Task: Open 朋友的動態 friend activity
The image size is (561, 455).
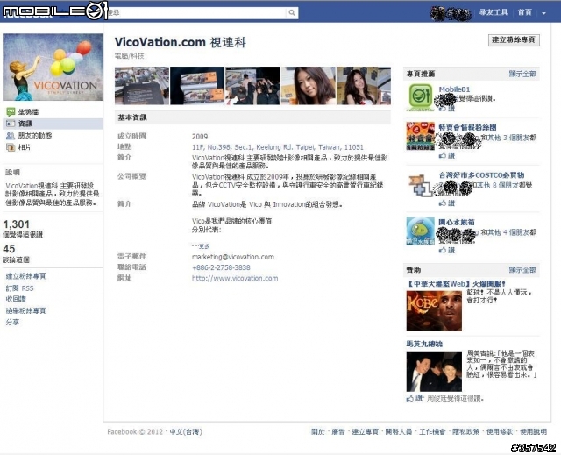Action: pyautogui.click(x=35, y=136)
